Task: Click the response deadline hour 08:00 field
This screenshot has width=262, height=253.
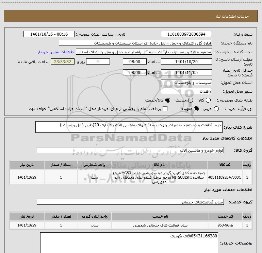Action: 135,61
